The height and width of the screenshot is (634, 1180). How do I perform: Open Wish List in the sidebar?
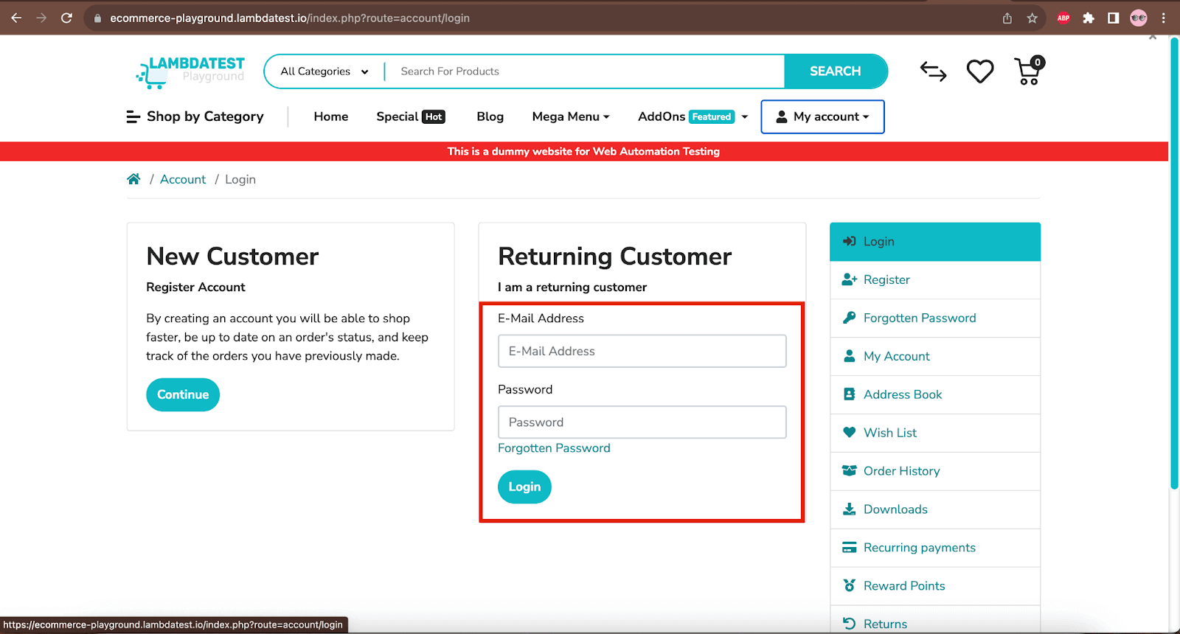coord(935,433)
